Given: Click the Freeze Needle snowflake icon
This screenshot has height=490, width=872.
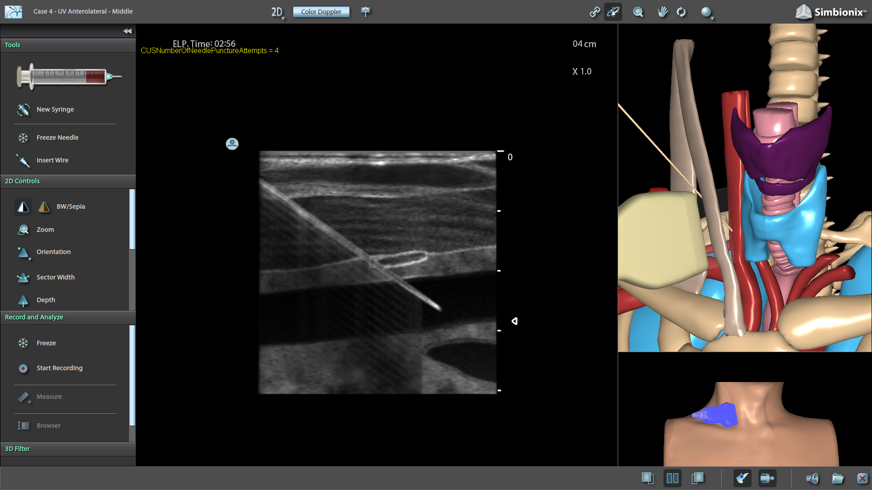Looking at the screenshot, I should coord(23,137).
